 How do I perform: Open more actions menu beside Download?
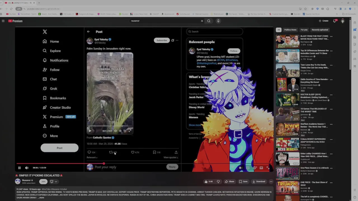pyautogui.click(x=271, y=181)
